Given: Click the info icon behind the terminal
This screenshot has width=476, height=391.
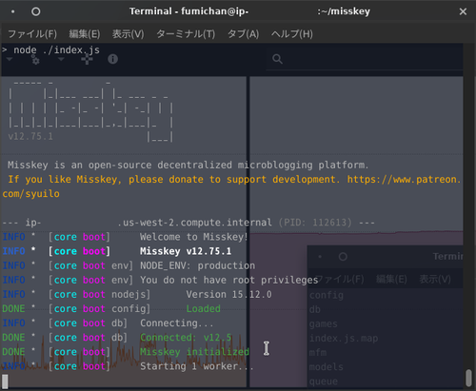Looking at the screenshot, I should pyautogui.click(x=112, y=59).
